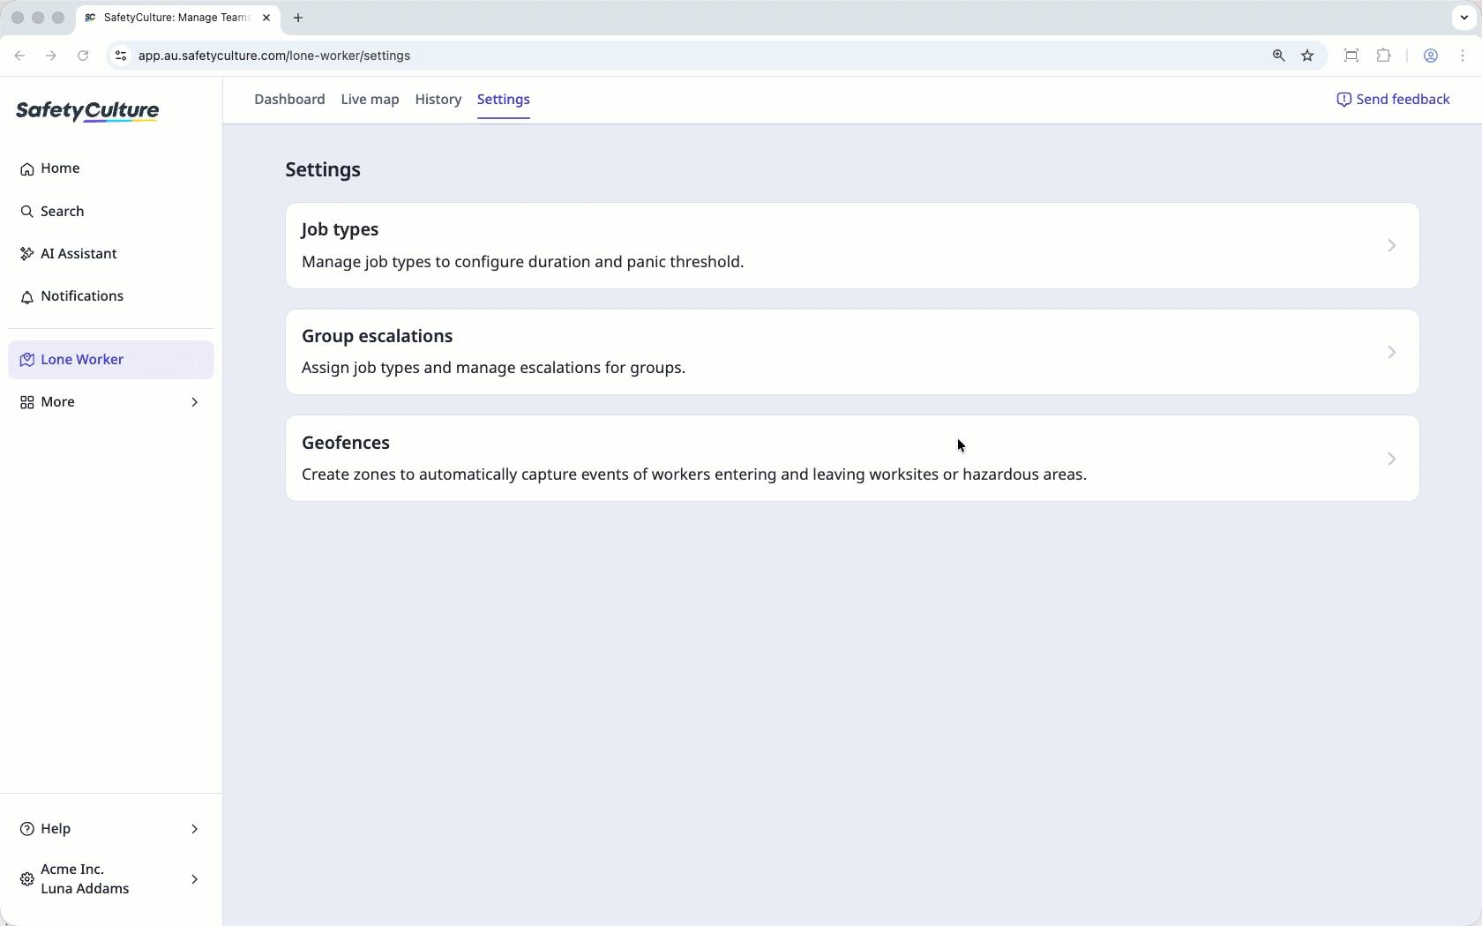Open the tab search dropdown arrow
This screenshot has height=926, width=1482.
point(1464,18)
